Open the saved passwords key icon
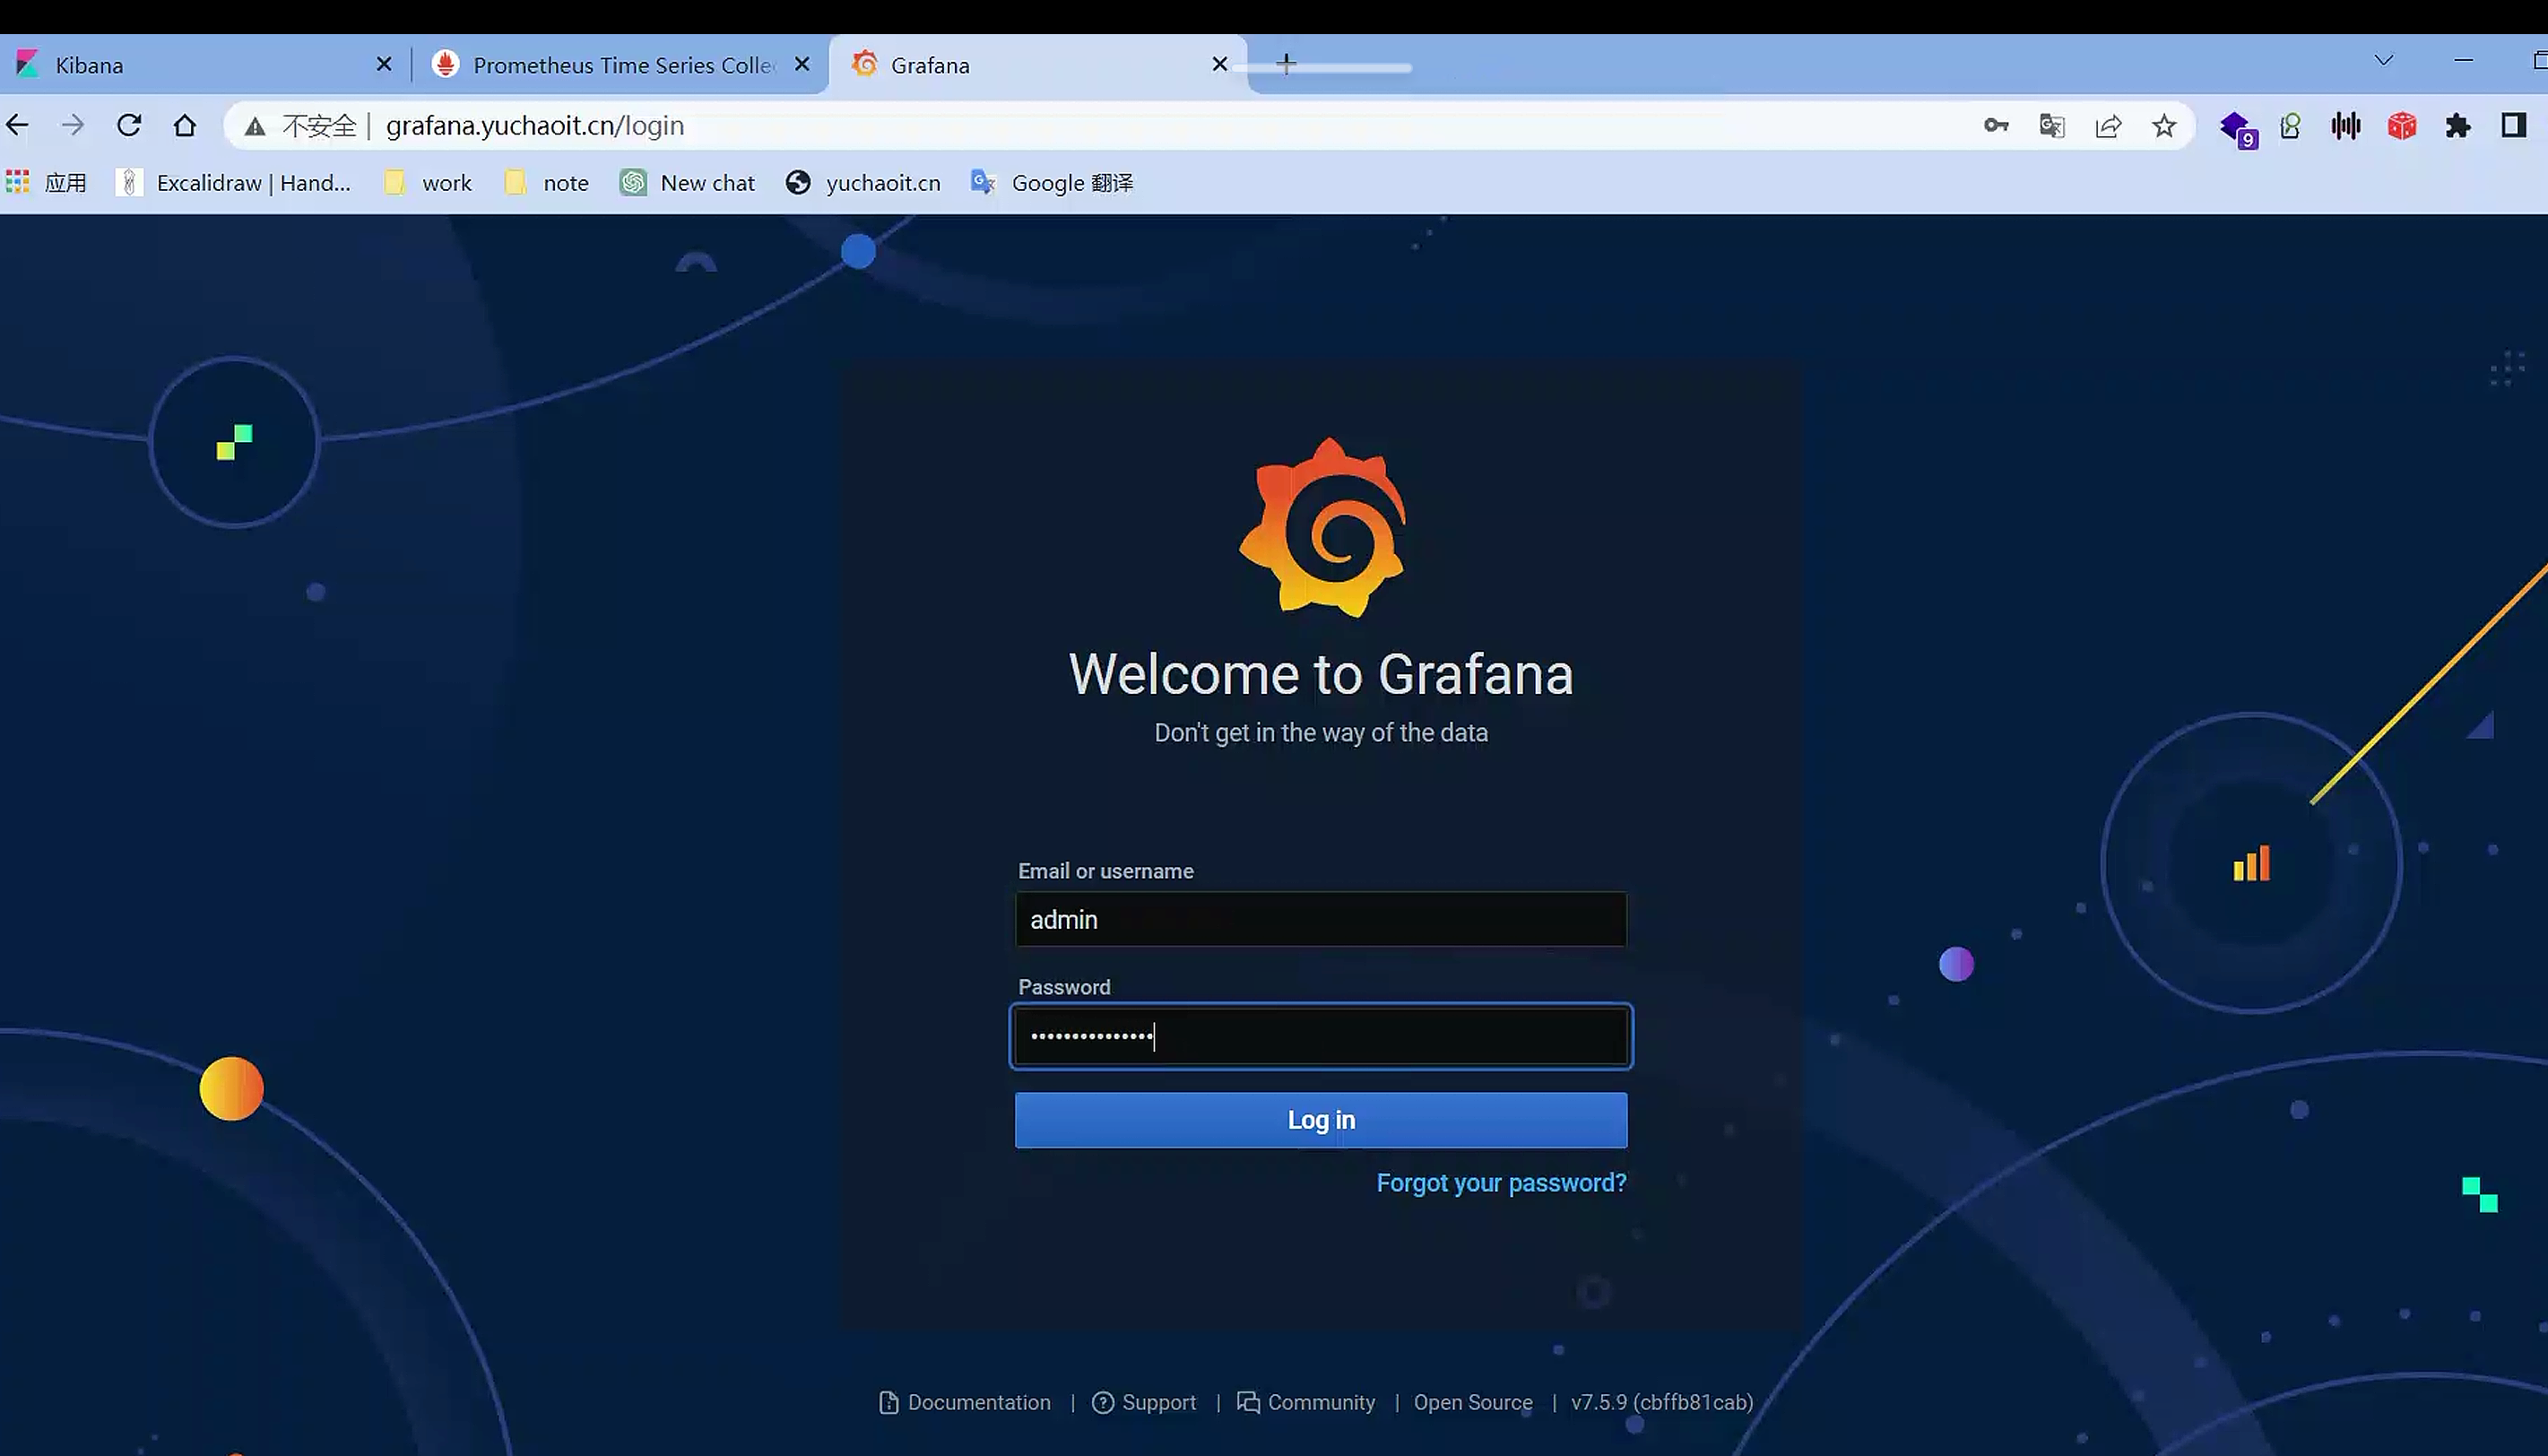Viewport: 2548px width, 1456px height. (1996, 125)
